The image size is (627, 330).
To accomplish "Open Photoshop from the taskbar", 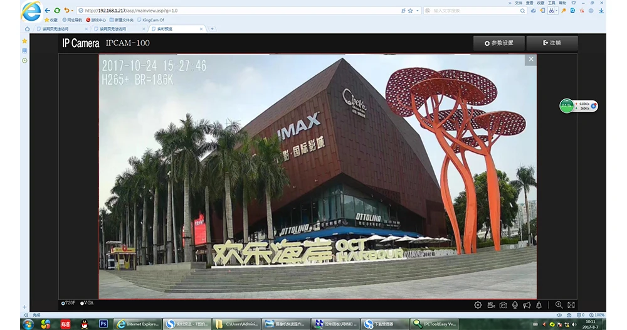I will pyautogui.click(x=103, y=324).
